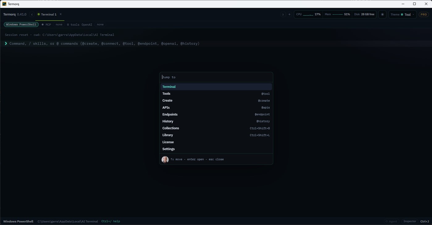Open History from the jump list
The image size is (432, 225).
tap(216, 121)
